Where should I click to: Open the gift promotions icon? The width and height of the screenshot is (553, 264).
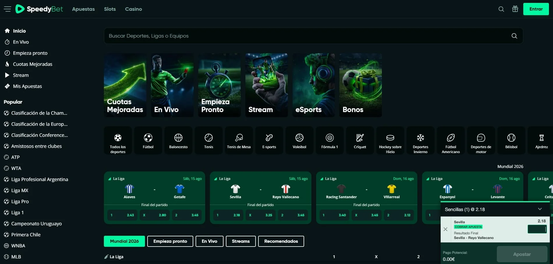click(x=515, y=9)
